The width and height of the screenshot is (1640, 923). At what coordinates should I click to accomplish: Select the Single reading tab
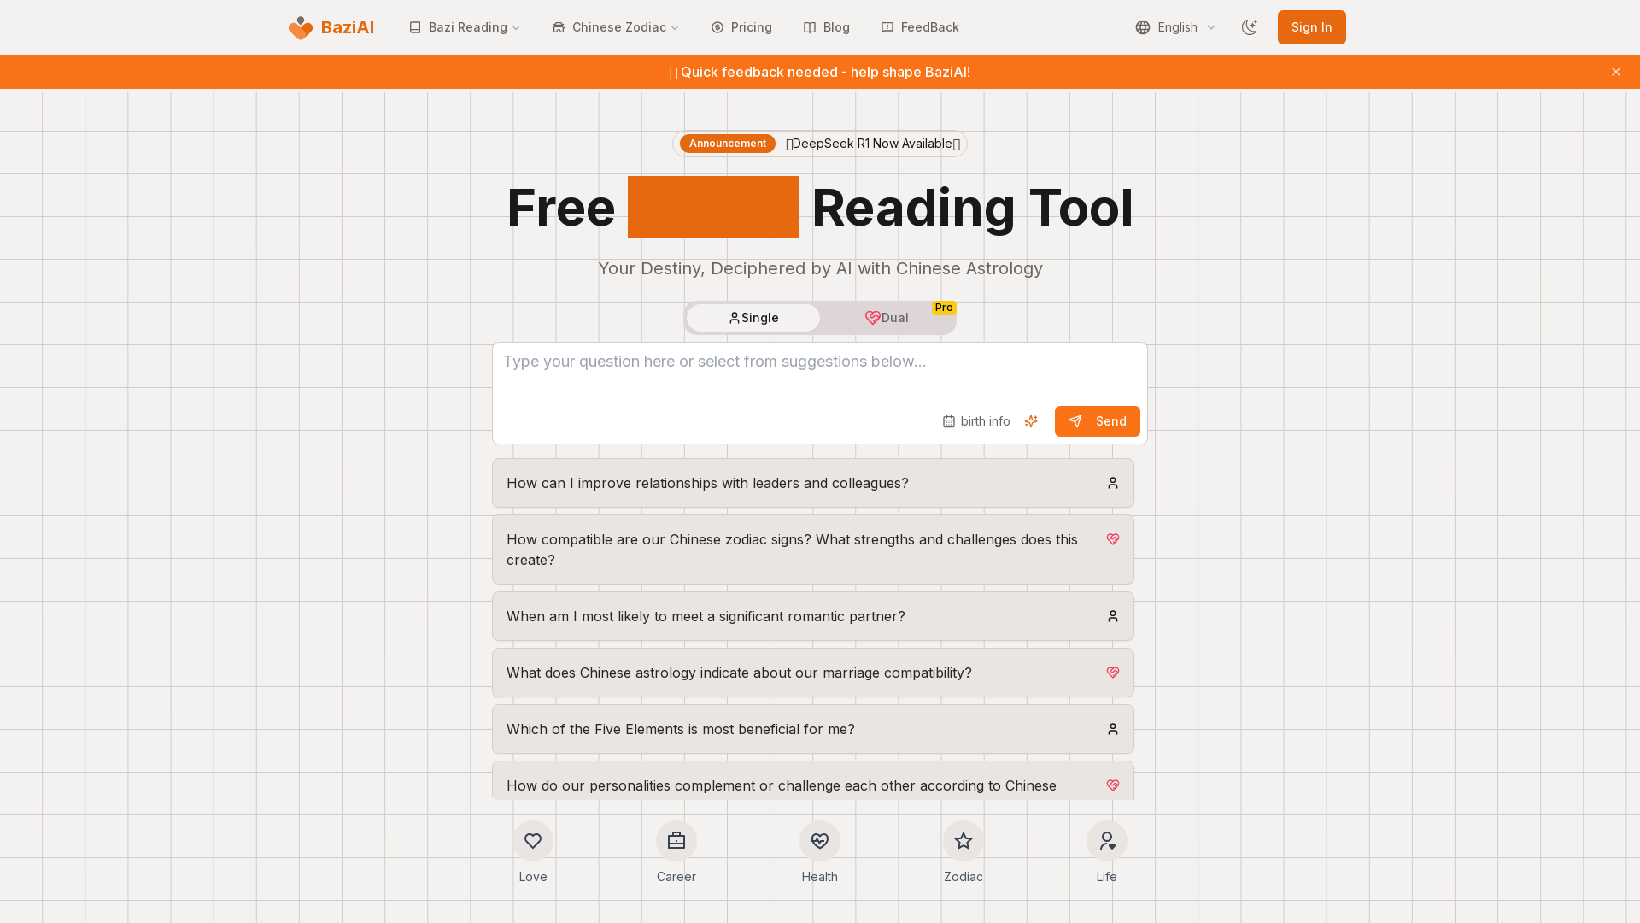[x=753, y=318]
